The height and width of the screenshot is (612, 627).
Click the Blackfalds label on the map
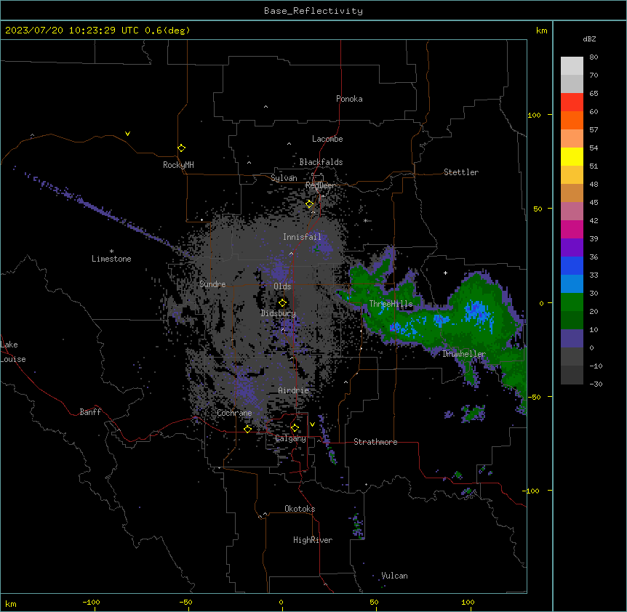(321, 162)
